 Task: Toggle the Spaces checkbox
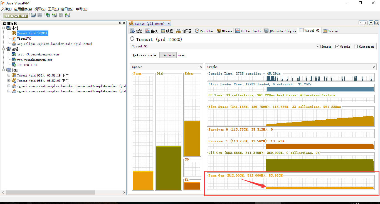tap(319, 47)
